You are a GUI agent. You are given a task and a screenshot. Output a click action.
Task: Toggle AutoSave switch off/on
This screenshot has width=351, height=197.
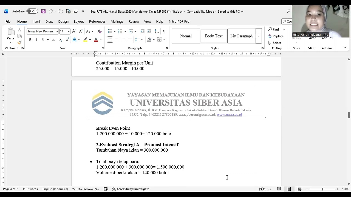pos(32,11)
